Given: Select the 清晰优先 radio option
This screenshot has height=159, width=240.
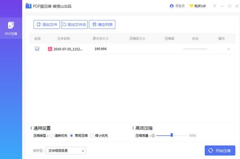Looking at the screenshot, I should tap(51, 136).
